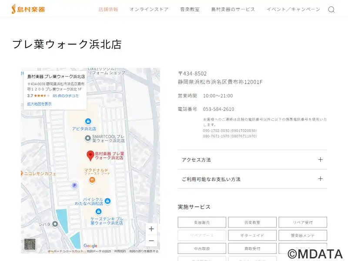Open the 島村楽器のサービス menu item
The width and height of the screenshot is (348, 261).
coord(233,9)
